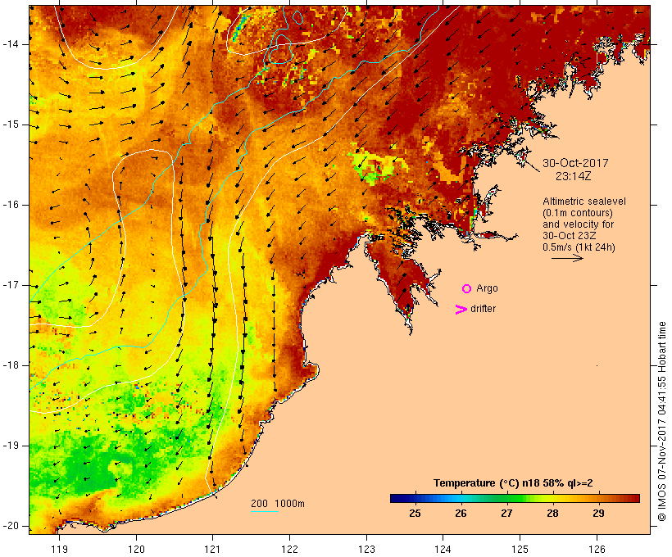This screenshot has width=672, height=557.
Task: Click the '0.5m/s (1kt 24h)' scale label
Action: pyautogui.click(x=579, y=247)
